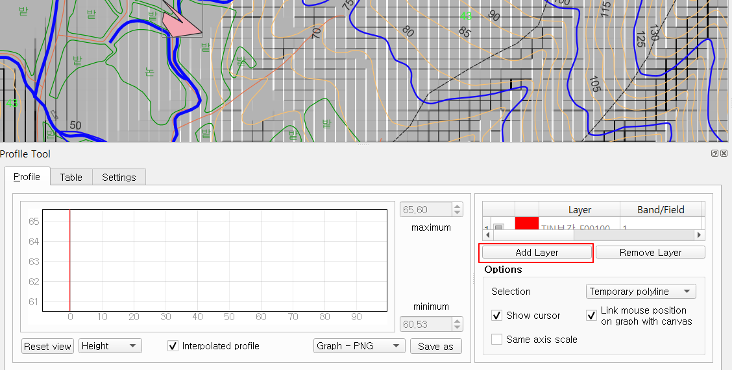The height and width of the screenshot is (370, 732).
Task: Click the Band/Field column header
Action: coord(661,210)
